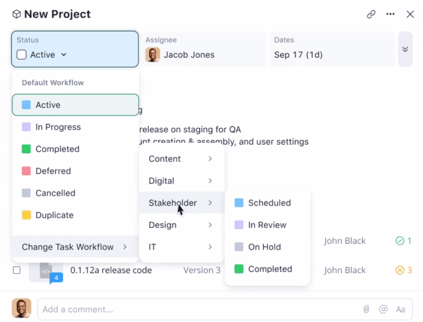Expand the details panel with double chevron button
Screen dimensions: 423x322
tap(405, 49)
